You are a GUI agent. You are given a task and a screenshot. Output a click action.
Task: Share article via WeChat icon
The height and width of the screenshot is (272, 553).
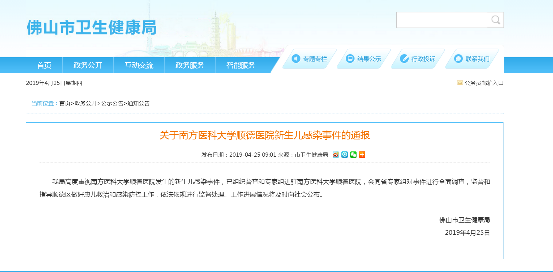(353, 155)
